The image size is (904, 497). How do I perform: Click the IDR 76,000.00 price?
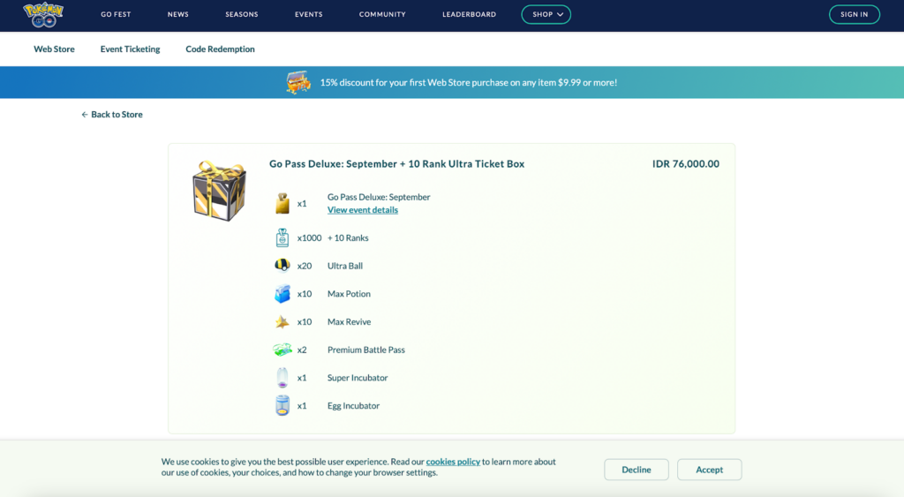(x=686, y=163)
